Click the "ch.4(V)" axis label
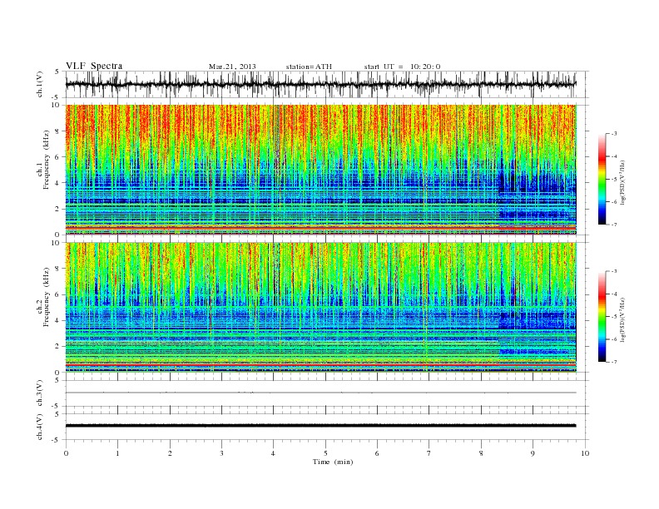 click(40, 427)
